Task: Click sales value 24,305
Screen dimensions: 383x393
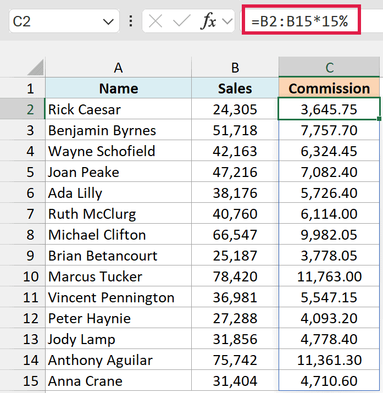Action: point(235,109)
